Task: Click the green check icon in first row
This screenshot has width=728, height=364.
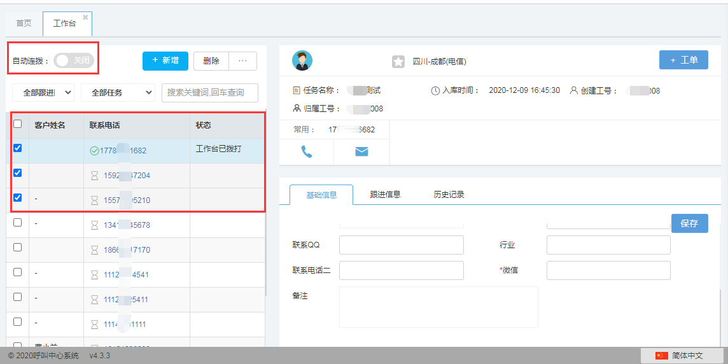Action: pyautogui.click(x=94, y=151)
